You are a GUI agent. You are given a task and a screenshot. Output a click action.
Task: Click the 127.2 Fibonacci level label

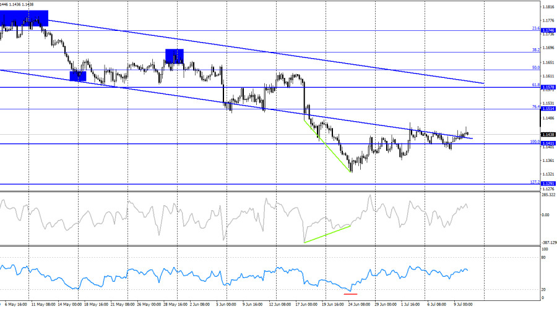pyautogui.click(x=535, y=182)
